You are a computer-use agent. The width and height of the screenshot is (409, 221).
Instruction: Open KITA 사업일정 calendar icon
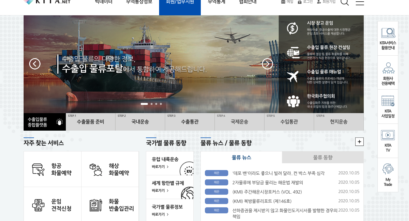pyautogui.click(x=388, y=101)
